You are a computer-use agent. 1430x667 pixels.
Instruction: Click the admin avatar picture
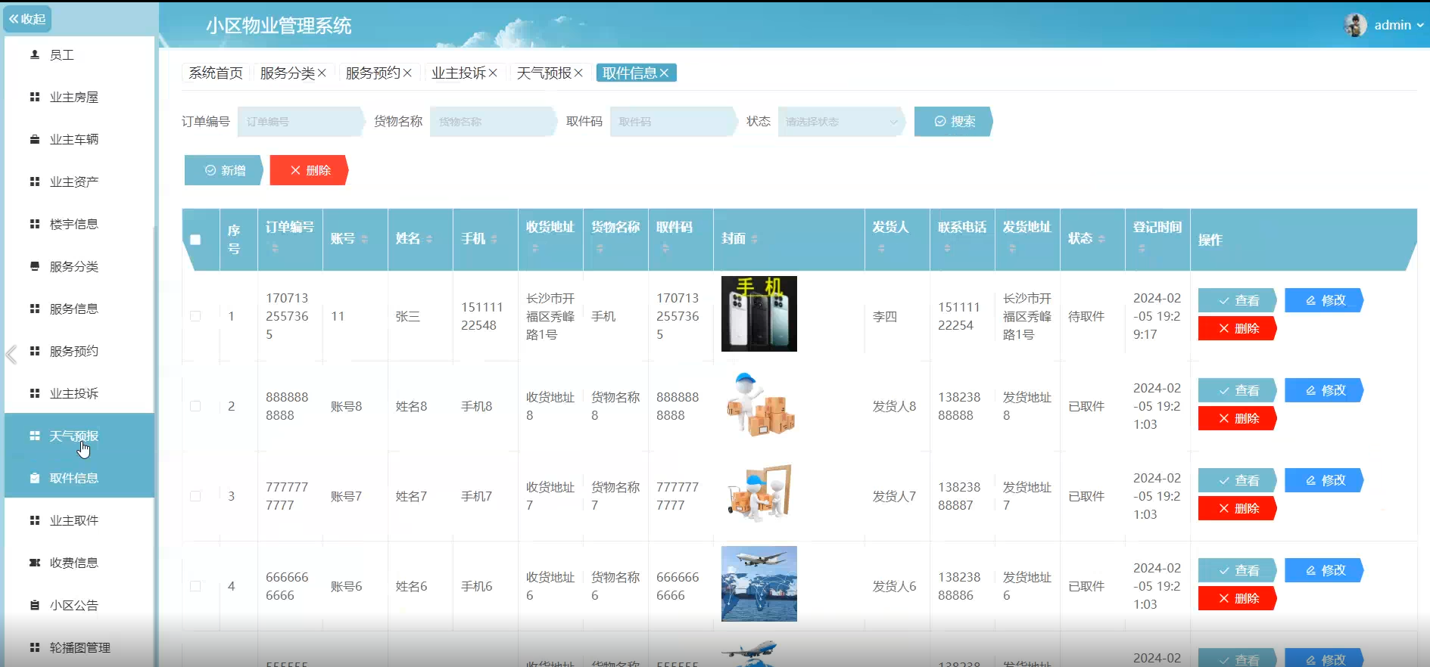(x=1355, y=25)
